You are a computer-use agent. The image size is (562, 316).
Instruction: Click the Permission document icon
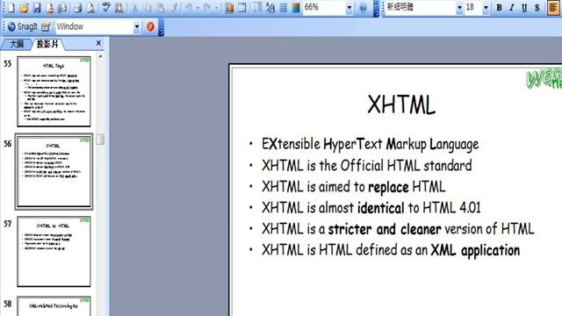click(50, 7)
